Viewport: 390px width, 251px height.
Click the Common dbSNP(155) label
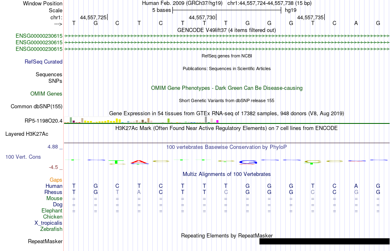37,106
